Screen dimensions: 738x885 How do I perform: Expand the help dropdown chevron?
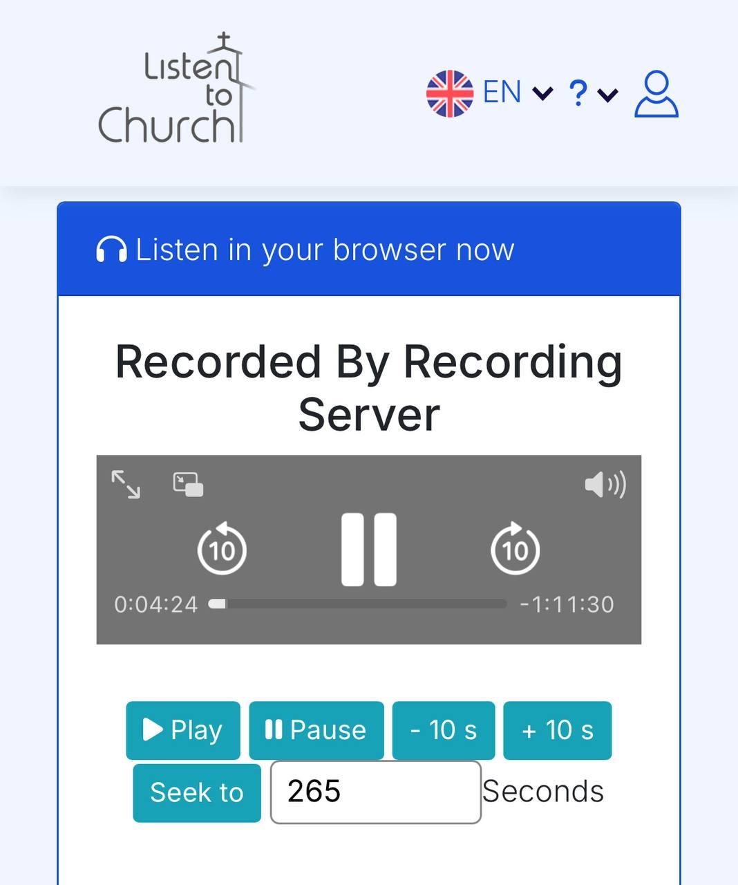tap(607, 95)
